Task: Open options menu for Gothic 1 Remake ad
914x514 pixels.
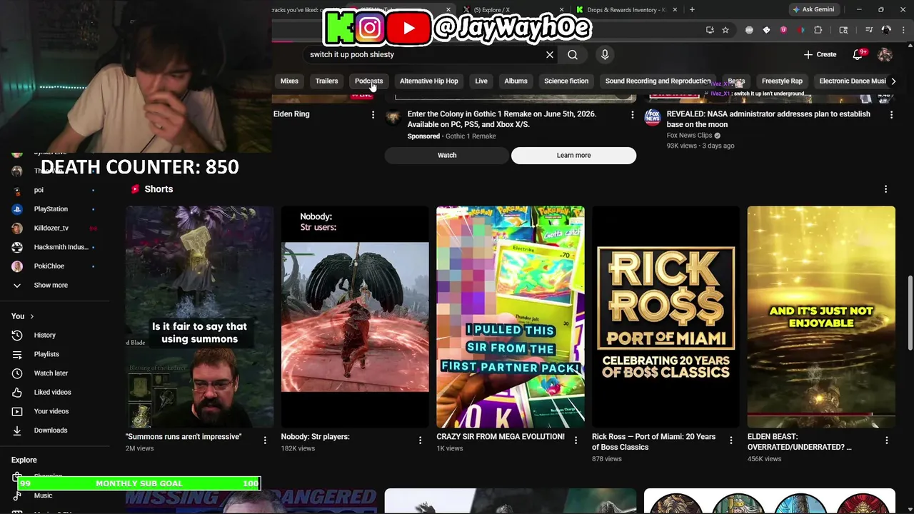Action: 632,114
